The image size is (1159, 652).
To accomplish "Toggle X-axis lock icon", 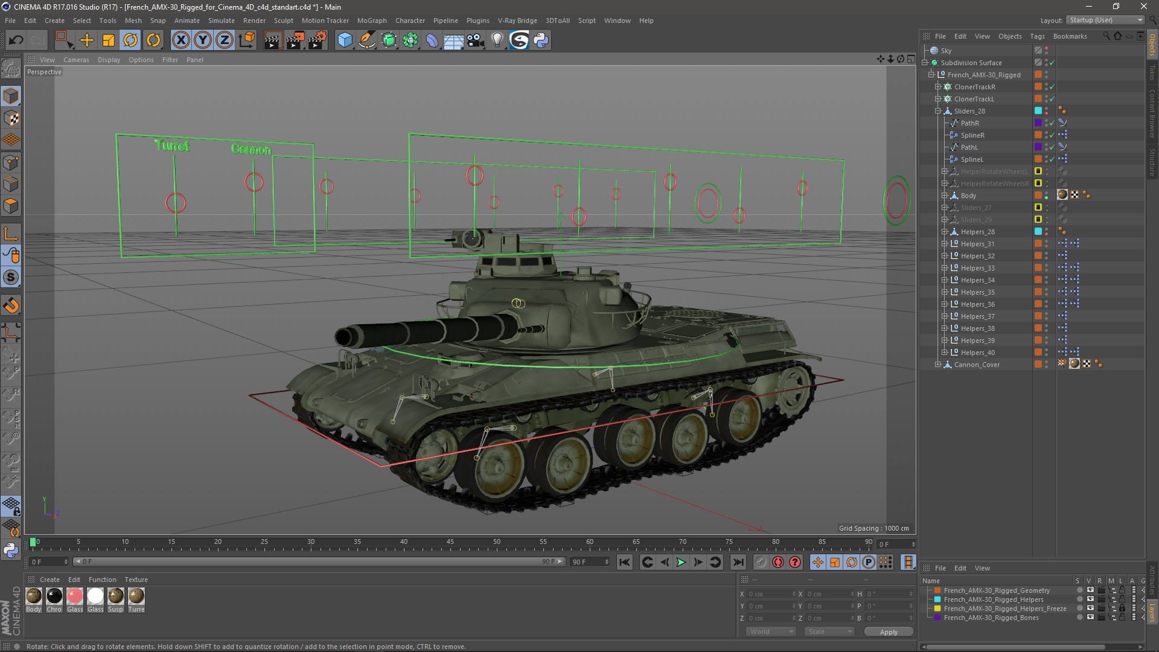I will click(180, 40).
